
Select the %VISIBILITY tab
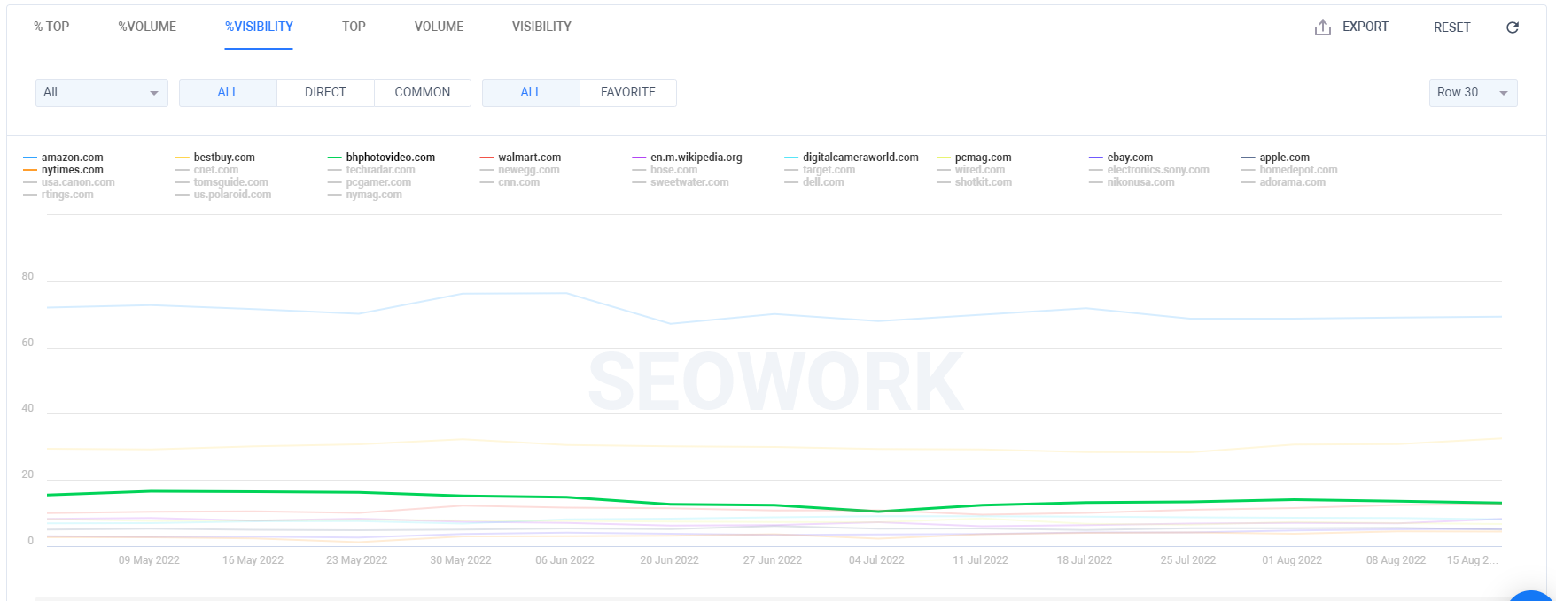coord(259,27)
